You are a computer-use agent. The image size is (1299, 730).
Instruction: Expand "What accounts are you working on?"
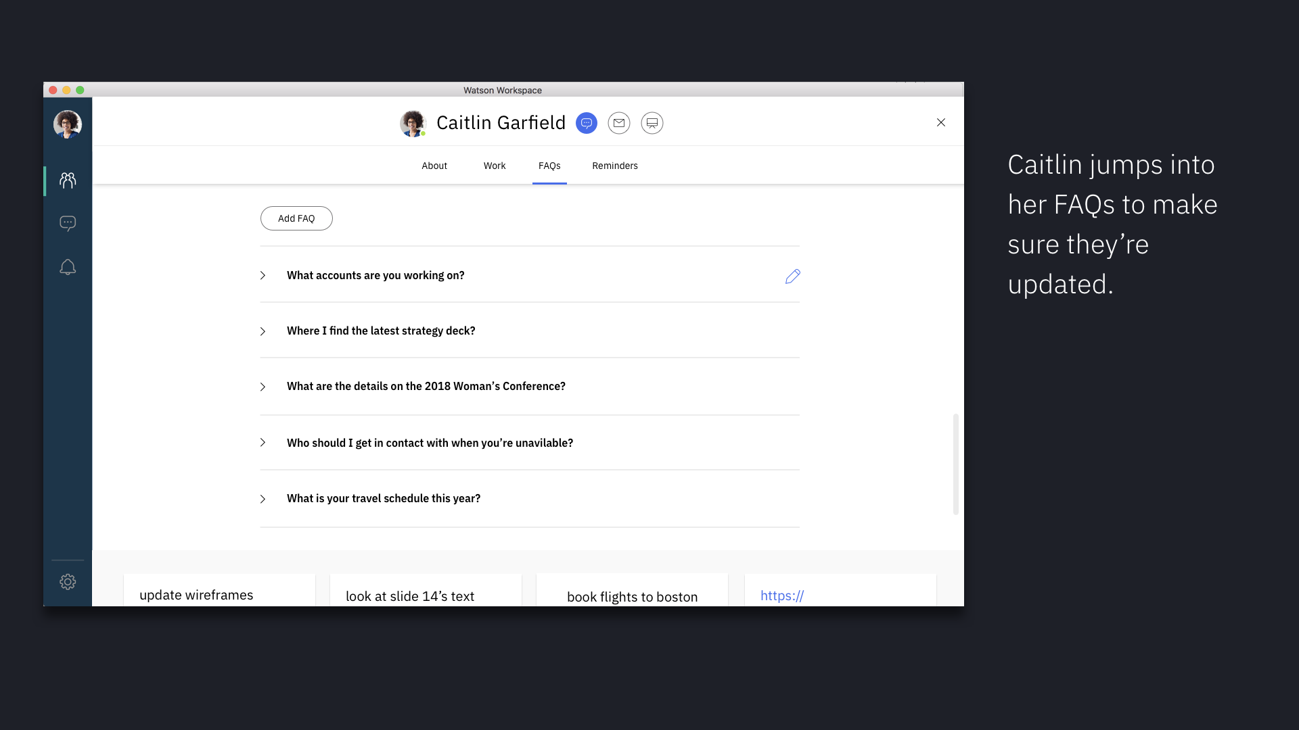tap(263, 276)
